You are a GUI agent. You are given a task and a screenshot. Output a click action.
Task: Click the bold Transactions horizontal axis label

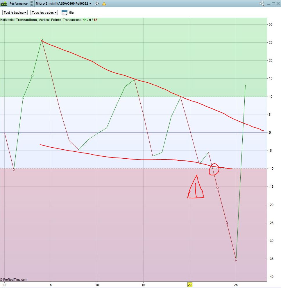[26, 20]
